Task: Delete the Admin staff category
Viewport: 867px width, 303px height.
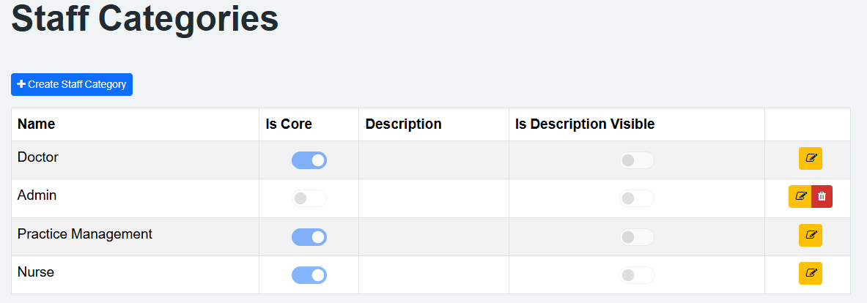Action: coord(822,197)
